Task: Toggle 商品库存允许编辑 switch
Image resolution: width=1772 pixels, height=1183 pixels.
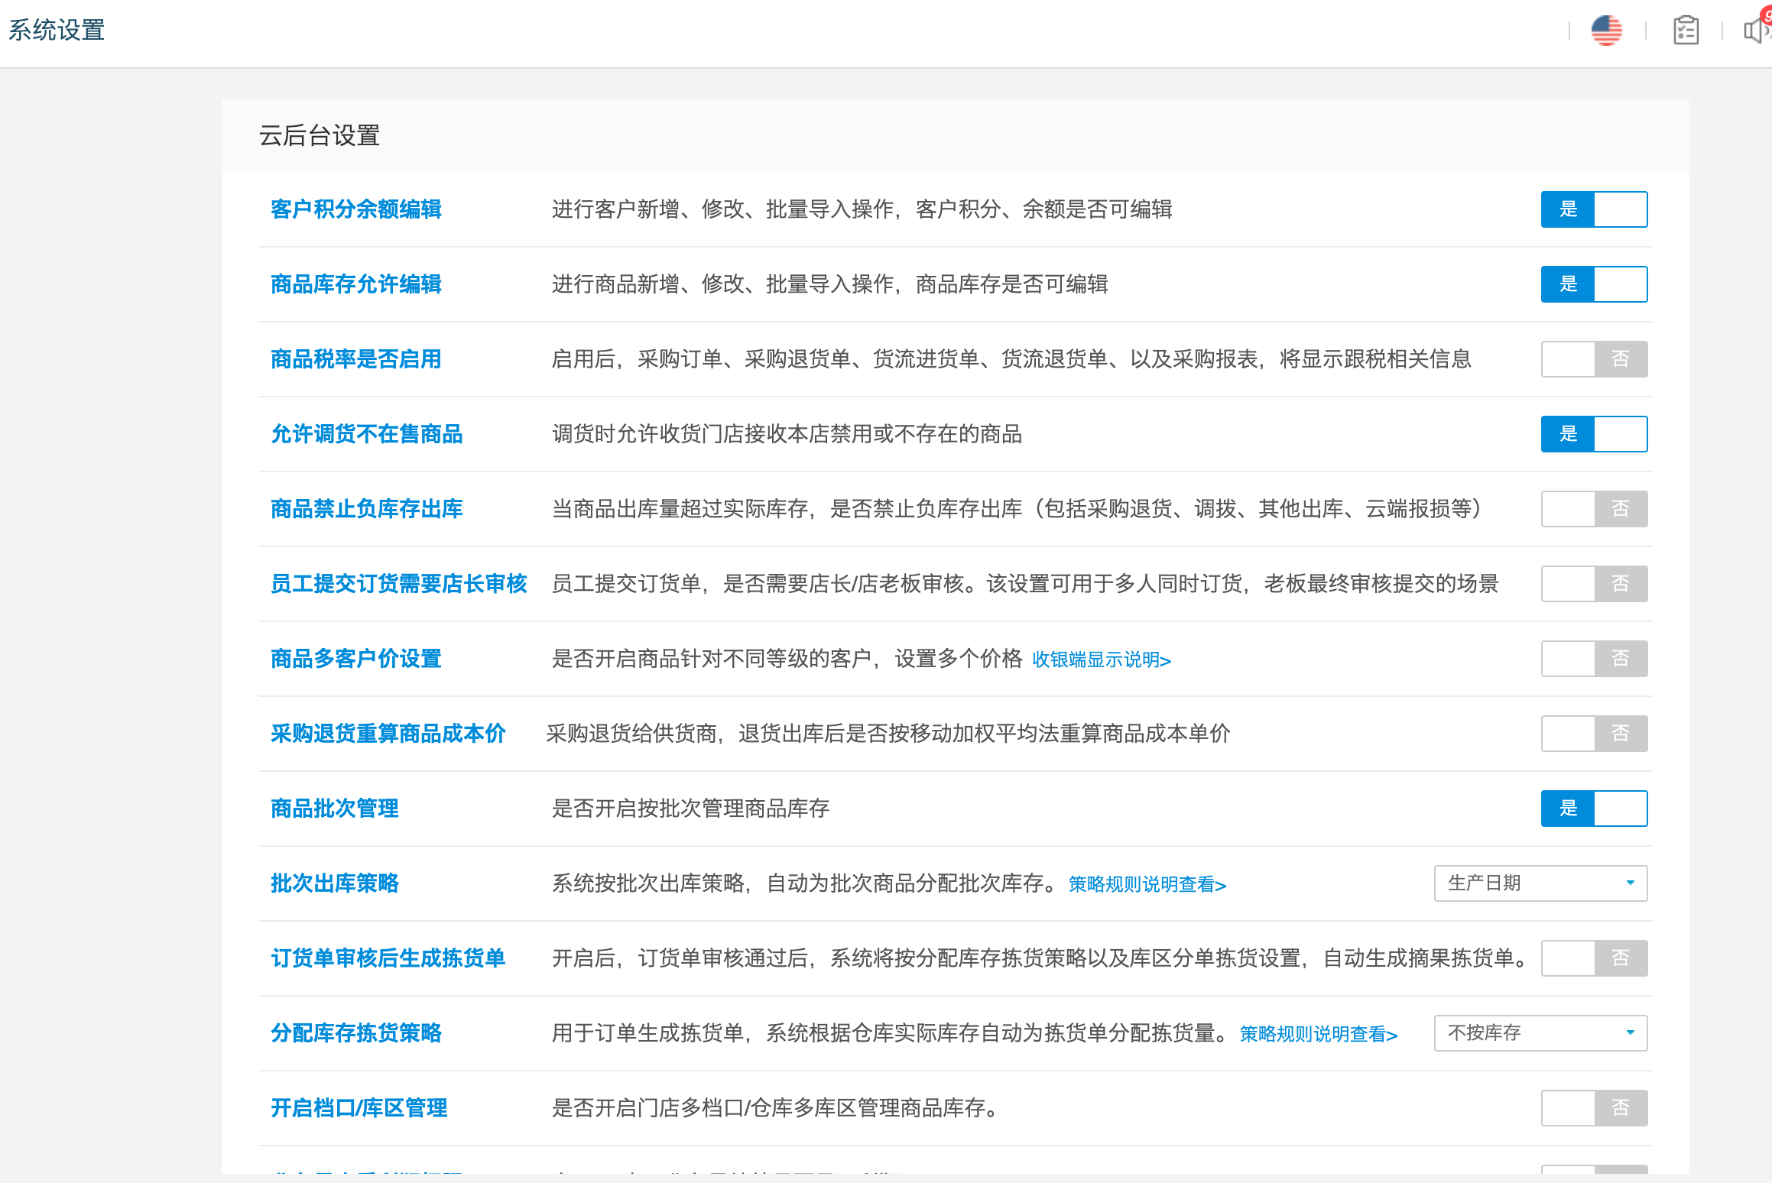Action: tap(1594, 284)
